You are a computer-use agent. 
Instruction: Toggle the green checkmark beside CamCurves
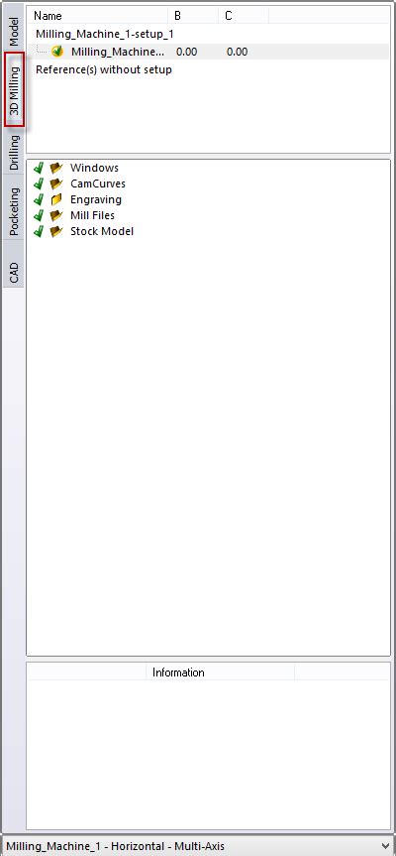(x=39, y=183)
